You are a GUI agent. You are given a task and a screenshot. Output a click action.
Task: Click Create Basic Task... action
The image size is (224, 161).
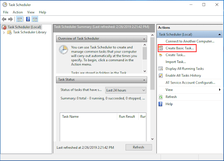click(x=180, y=48)
